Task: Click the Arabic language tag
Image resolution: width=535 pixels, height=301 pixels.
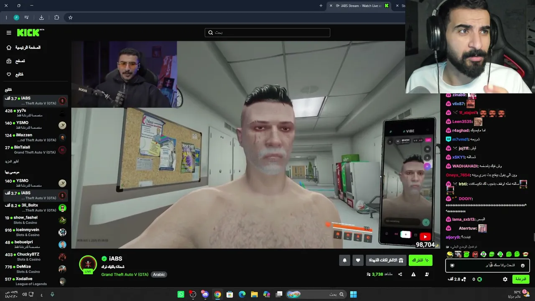Action: (x=159, y=275)
